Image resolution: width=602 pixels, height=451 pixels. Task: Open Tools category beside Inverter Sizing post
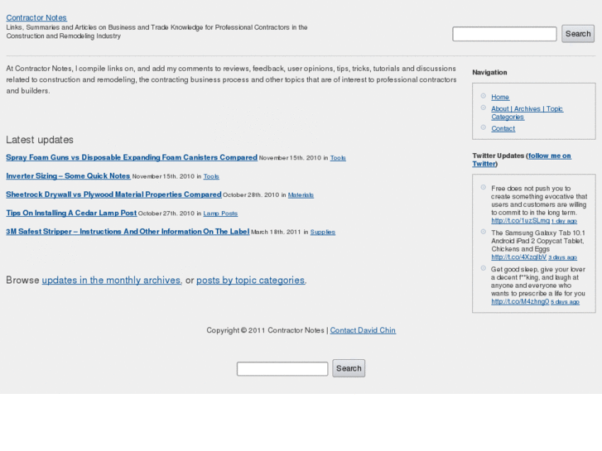tap(211, 176)
